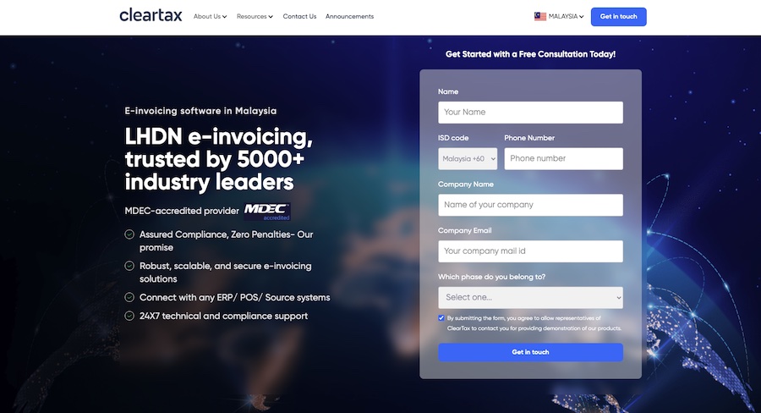Click the 'Phone Number' label
Image resolution: width=761 pixels, height=413 pixels.
529,138
